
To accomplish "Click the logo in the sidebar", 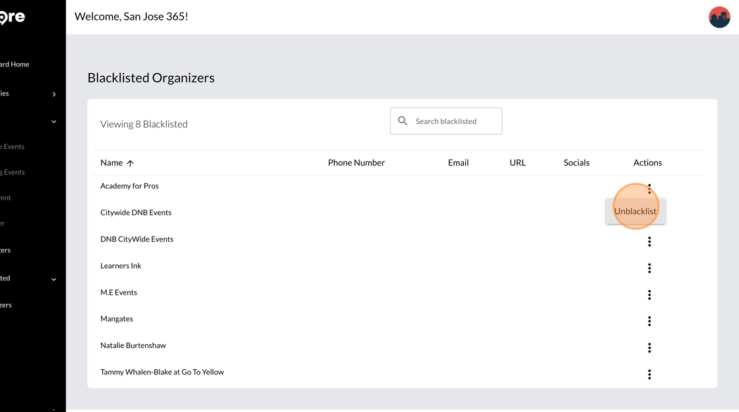I will coord(13,17).
